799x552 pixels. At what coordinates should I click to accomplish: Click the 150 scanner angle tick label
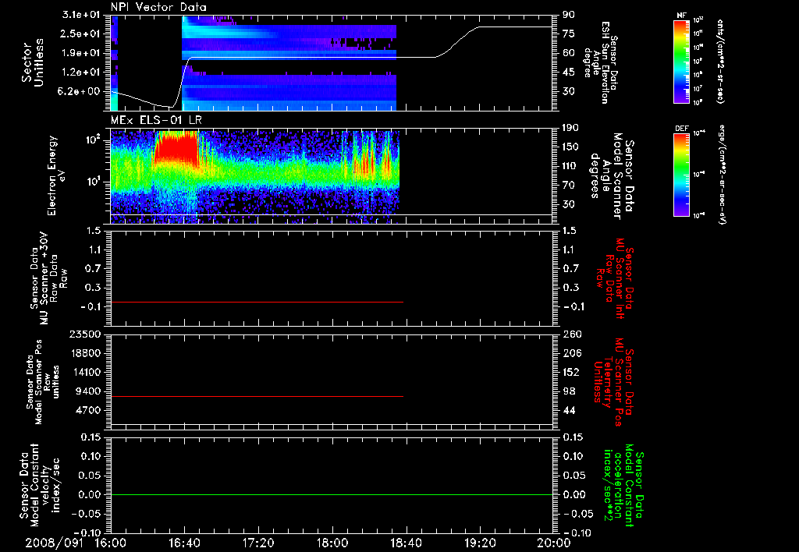click(571, 147)
